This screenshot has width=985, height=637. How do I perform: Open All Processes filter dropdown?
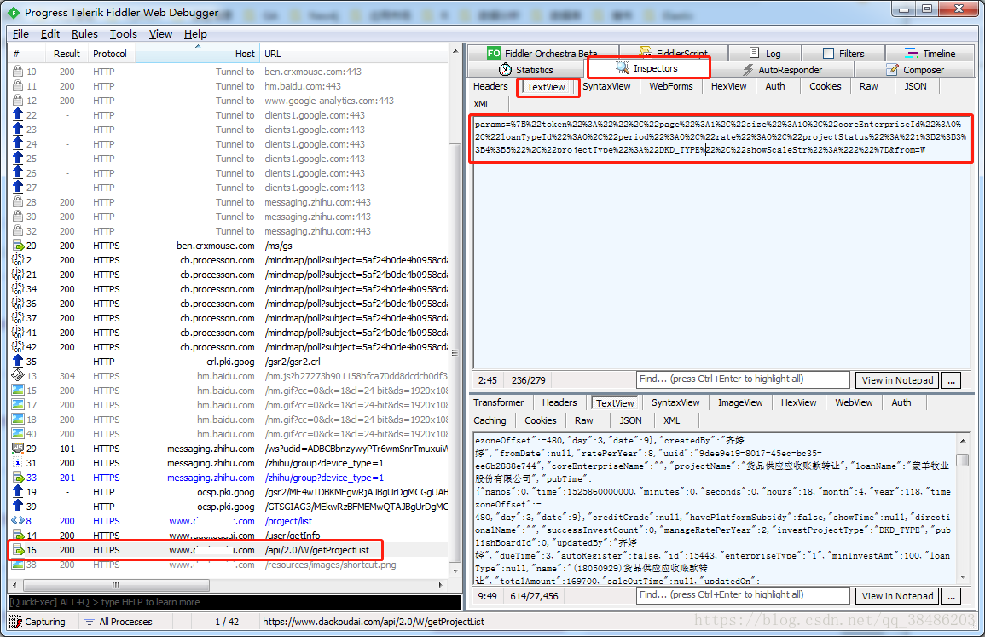(x=119, y=622)
